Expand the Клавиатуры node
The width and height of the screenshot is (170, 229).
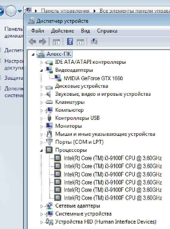click(x=42, y=103)
